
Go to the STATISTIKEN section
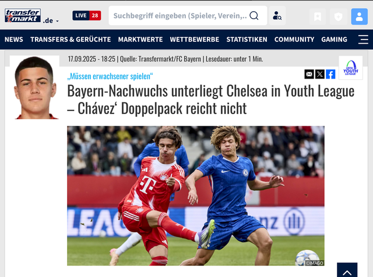(247, 40)
